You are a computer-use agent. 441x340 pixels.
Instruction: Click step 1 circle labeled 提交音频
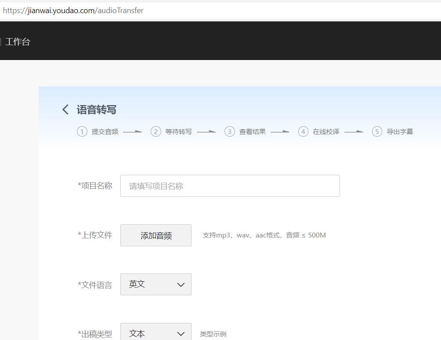pyautogui.click(x=82, y=131)
